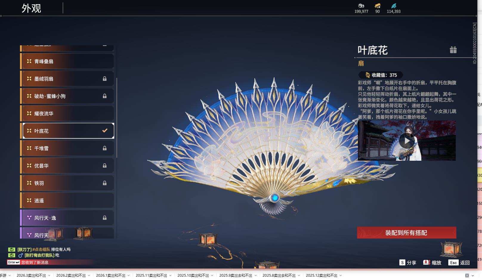The image size is (482, 280).
Task: Click the lantern gift icon at bottom right
Action: coord(451,248)
